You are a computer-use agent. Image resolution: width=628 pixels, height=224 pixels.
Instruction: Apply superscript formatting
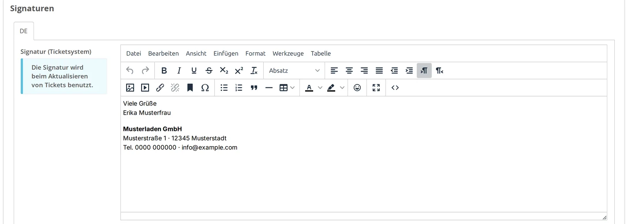[239, 70]
